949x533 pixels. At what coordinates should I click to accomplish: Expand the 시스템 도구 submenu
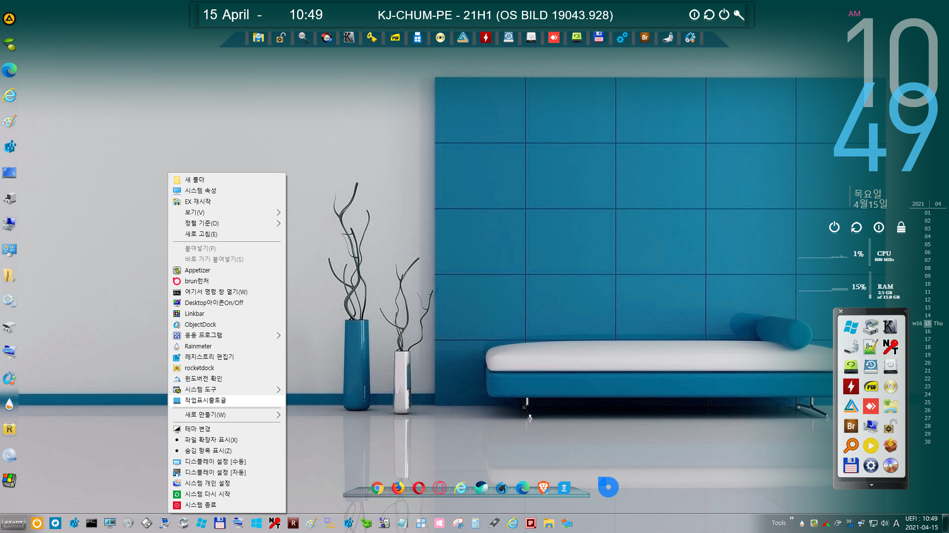coord(227,389)
